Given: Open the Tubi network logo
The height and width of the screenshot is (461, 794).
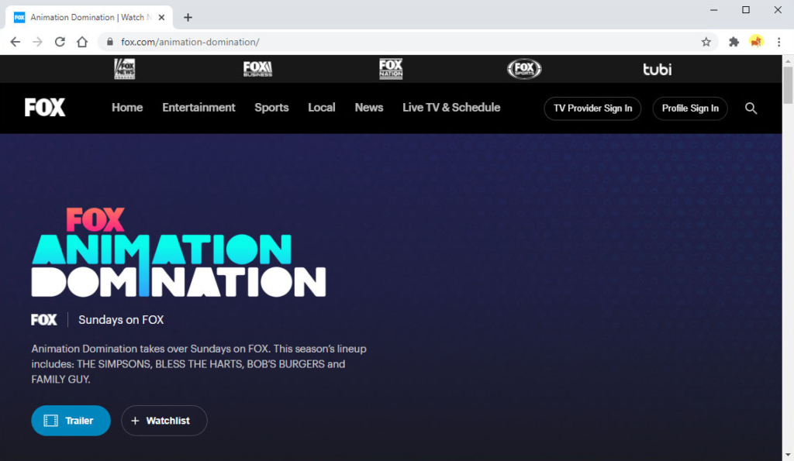Looking at the screenshot, I should click(658, 69).
